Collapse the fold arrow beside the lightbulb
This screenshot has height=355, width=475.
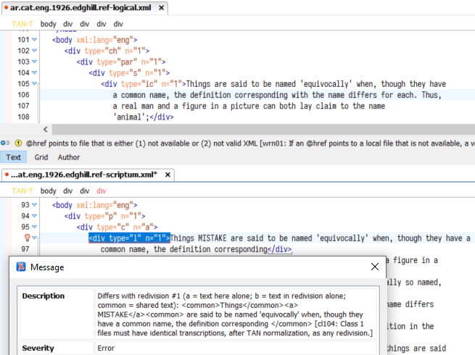pos(34,238)
